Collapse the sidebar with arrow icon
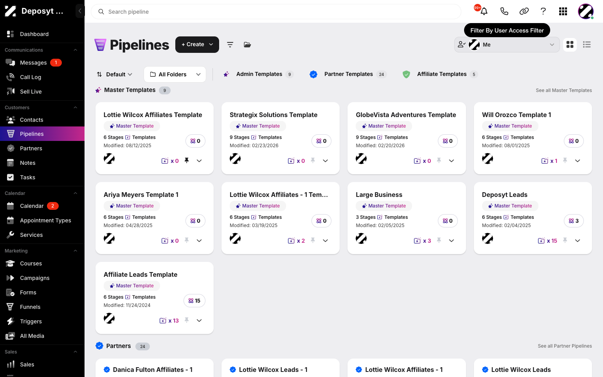 click(x=80, y=11)
